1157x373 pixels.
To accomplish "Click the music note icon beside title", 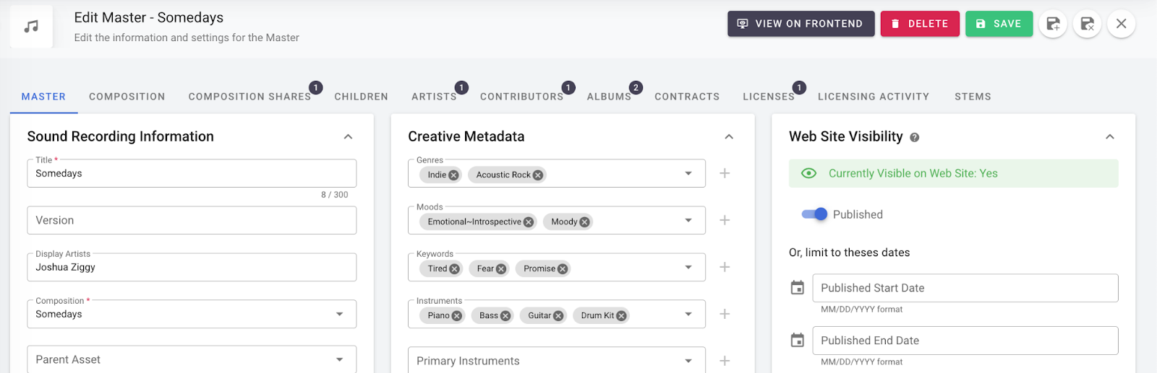I will (x=31, y=27).
